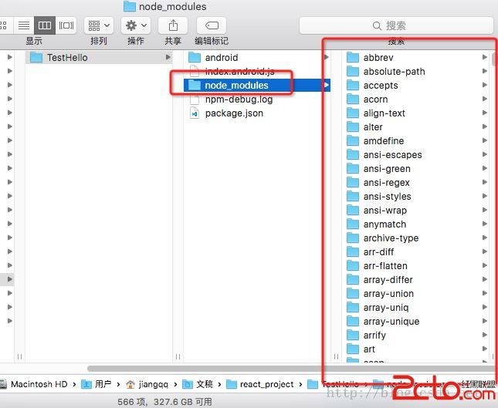Click the package.json file icon
The width and height of the screenshot is (498, 408).
(x=195, y=113)
